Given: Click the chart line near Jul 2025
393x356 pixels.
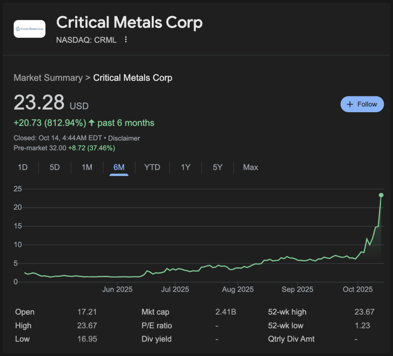Looking at the screenshot, I should point(175,268).
